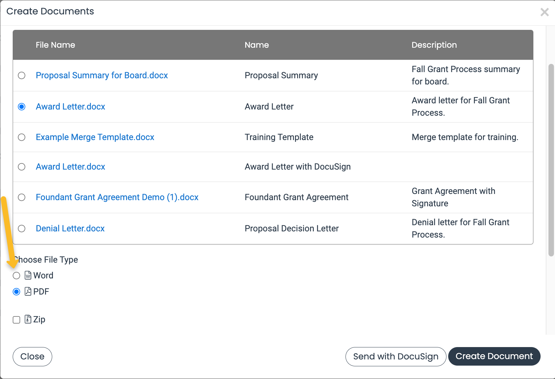Select the Example Merge Template radio button
555x379 pixels.
click(22, 137)
